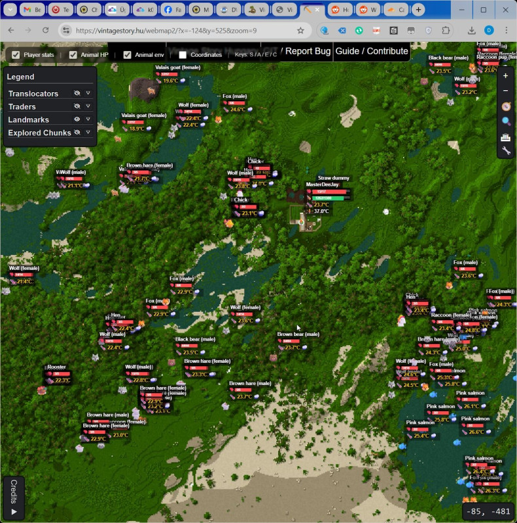The height and width of the screenshot is (523, 517).
Task: Click the Landmarks legend label
Action: pos(28,120)
